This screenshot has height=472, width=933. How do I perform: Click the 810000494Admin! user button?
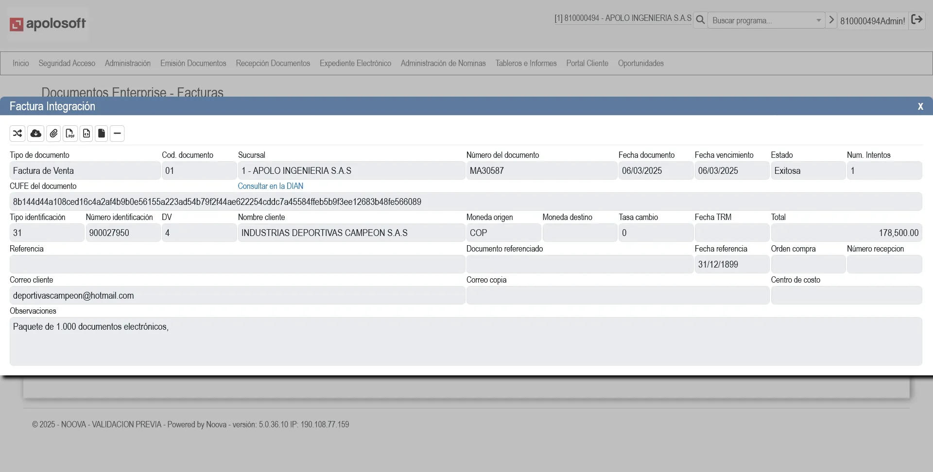[x=872, y=21]
